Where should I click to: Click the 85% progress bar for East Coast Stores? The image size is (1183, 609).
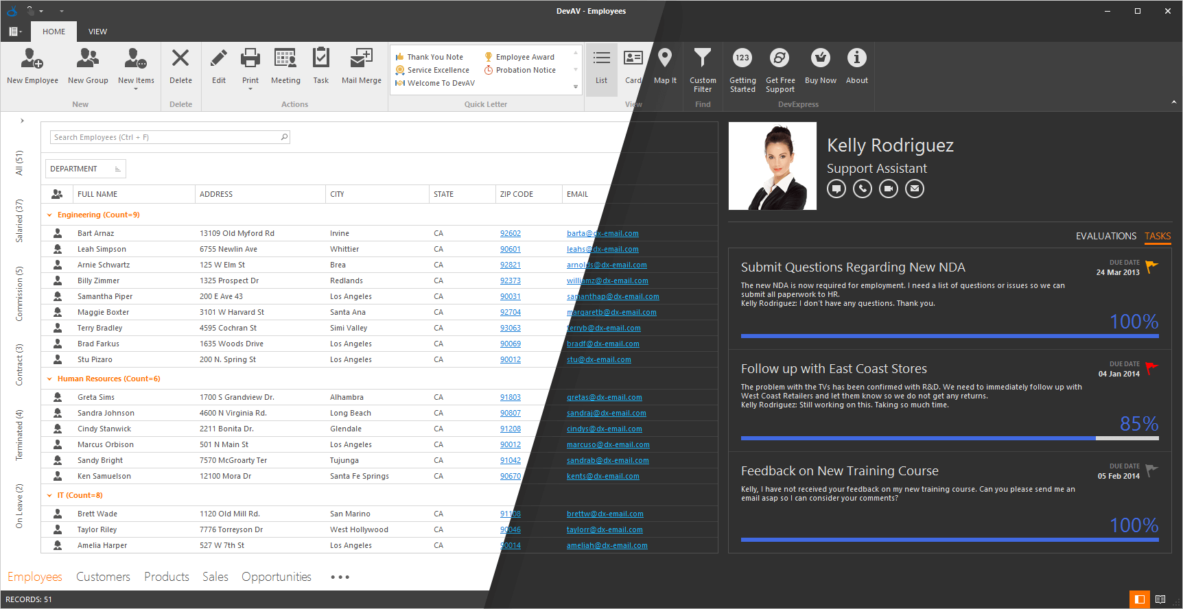click(x=949, y=438)
